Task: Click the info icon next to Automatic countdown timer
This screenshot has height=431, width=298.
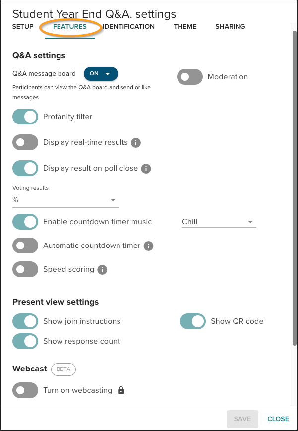Action: coord(148,246)
